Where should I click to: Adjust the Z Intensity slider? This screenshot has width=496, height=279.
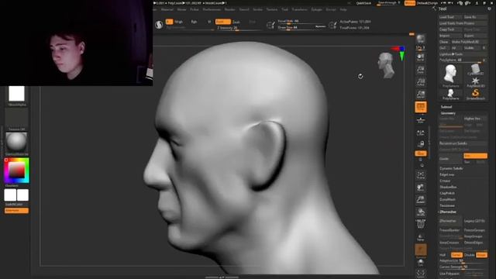239,29
